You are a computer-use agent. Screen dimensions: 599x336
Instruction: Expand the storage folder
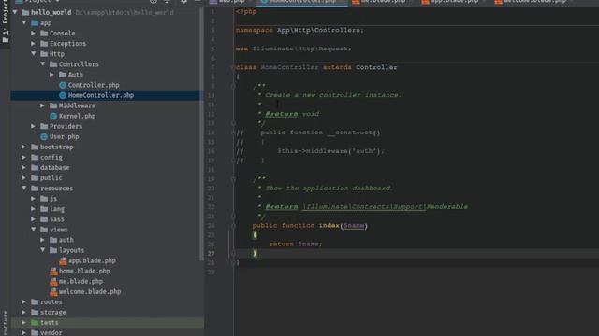(24, 312)
